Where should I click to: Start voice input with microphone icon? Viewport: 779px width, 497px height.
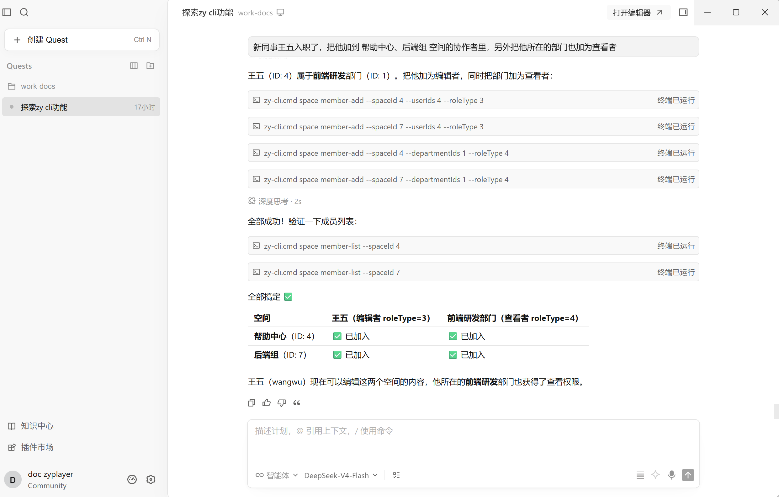672,475
